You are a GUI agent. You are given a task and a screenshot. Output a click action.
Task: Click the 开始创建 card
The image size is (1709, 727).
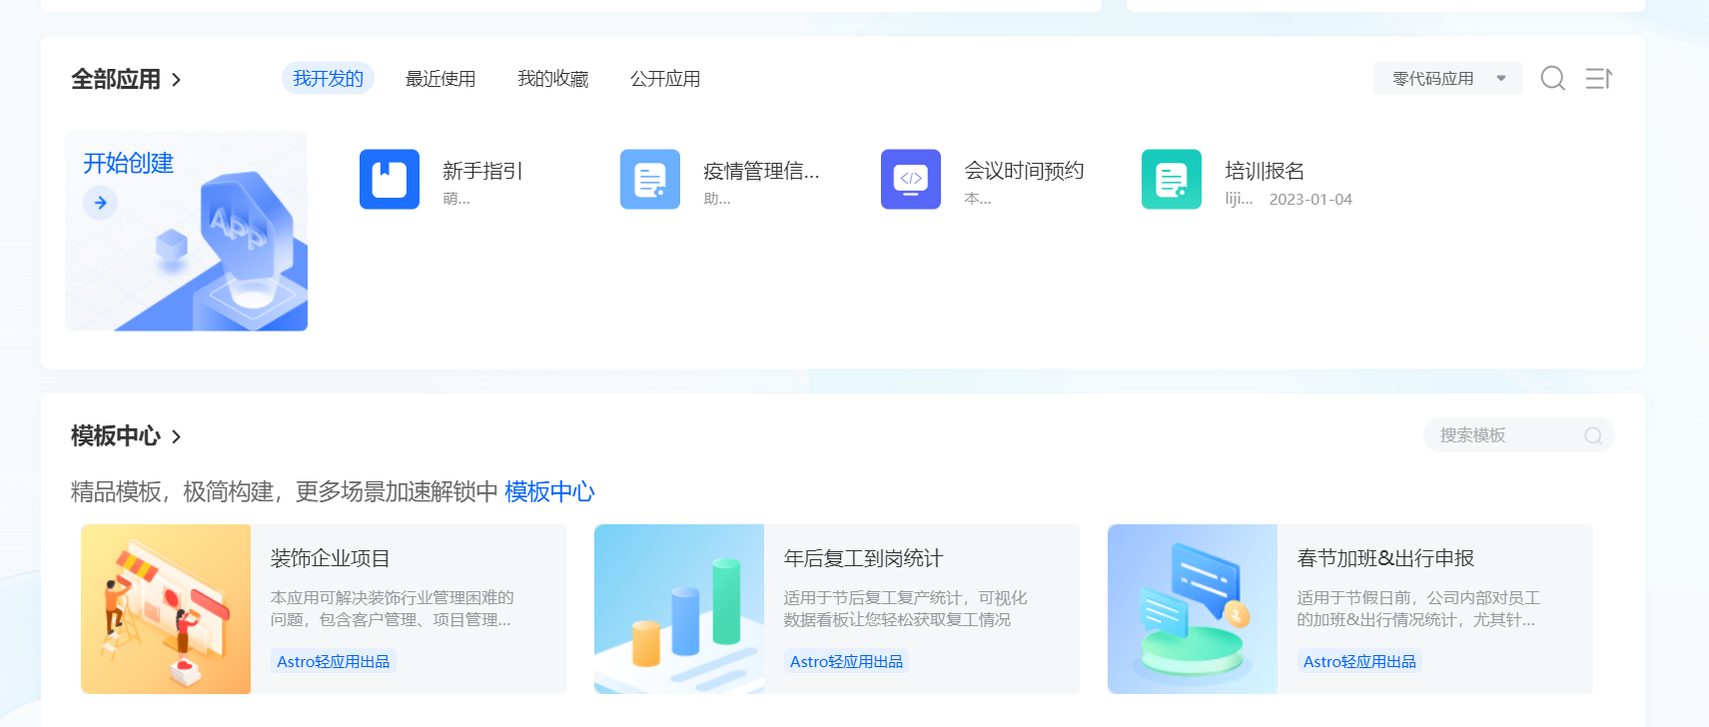(187, 231)
